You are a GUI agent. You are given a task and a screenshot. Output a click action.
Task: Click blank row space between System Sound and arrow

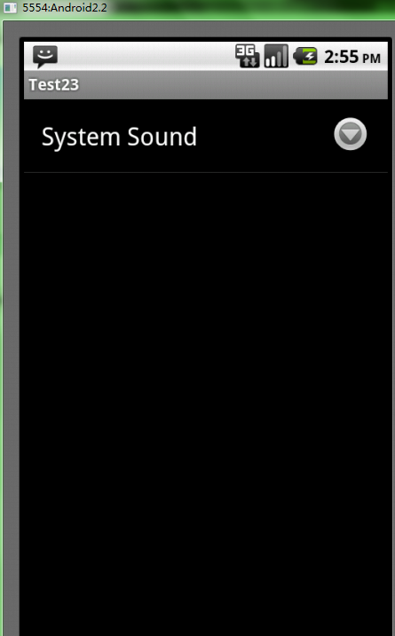click(x=264, y=136)
